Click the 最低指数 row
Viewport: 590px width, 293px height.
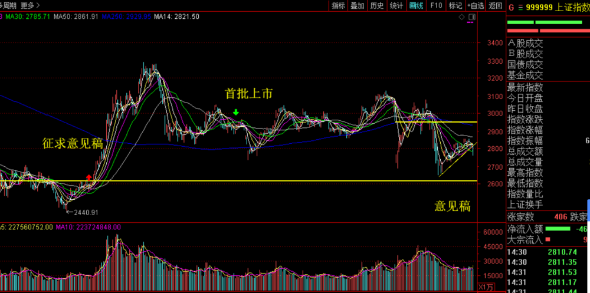[525, 183]
